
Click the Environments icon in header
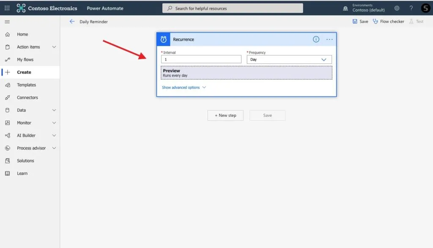[x=345, y=8]
